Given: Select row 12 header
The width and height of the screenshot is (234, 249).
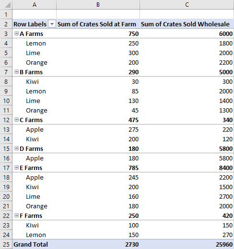Looking at the screenshot, I should (6, 120).
